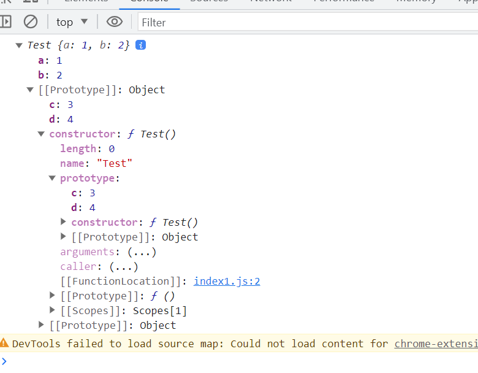The image size is (478, 373).
Task: Expand the nested constructor: ƒ Test() under prototype
Action: pos(63,222)
